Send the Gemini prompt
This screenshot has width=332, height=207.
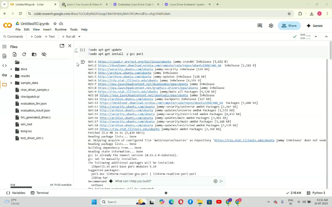pos(221,181)
